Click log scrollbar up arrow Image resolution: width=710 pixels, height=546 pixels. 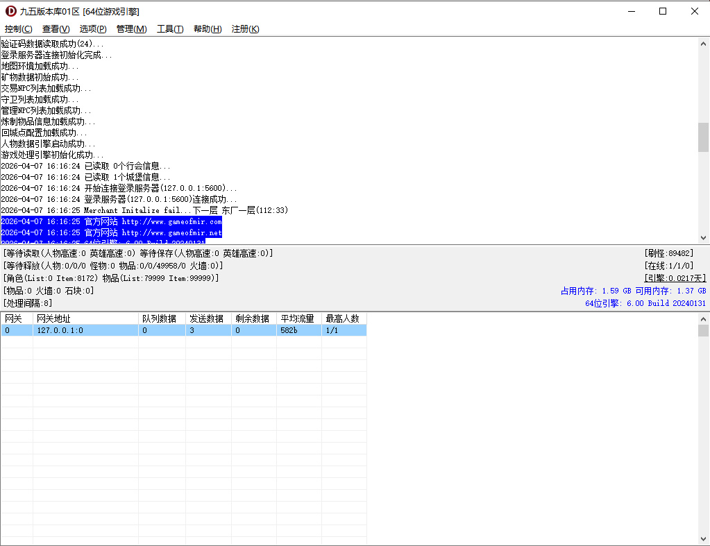(x=703, y=44)
